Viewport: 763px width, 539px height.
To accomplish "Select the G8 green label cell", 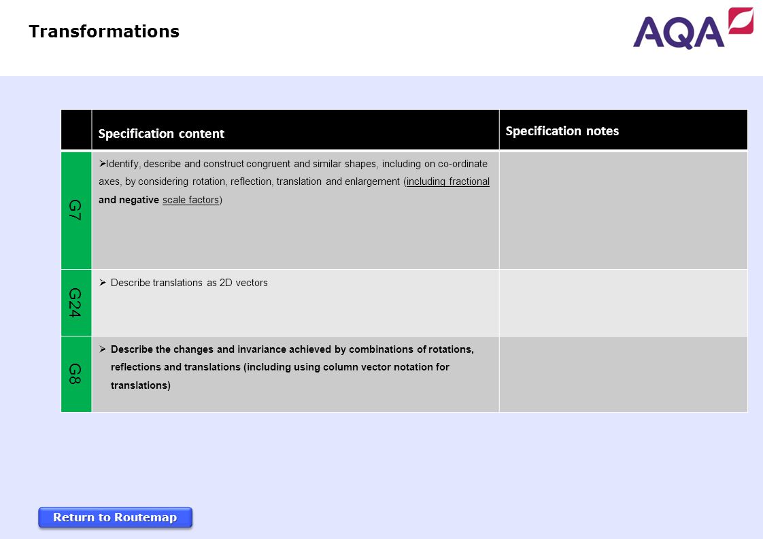I will coord(76,374).
